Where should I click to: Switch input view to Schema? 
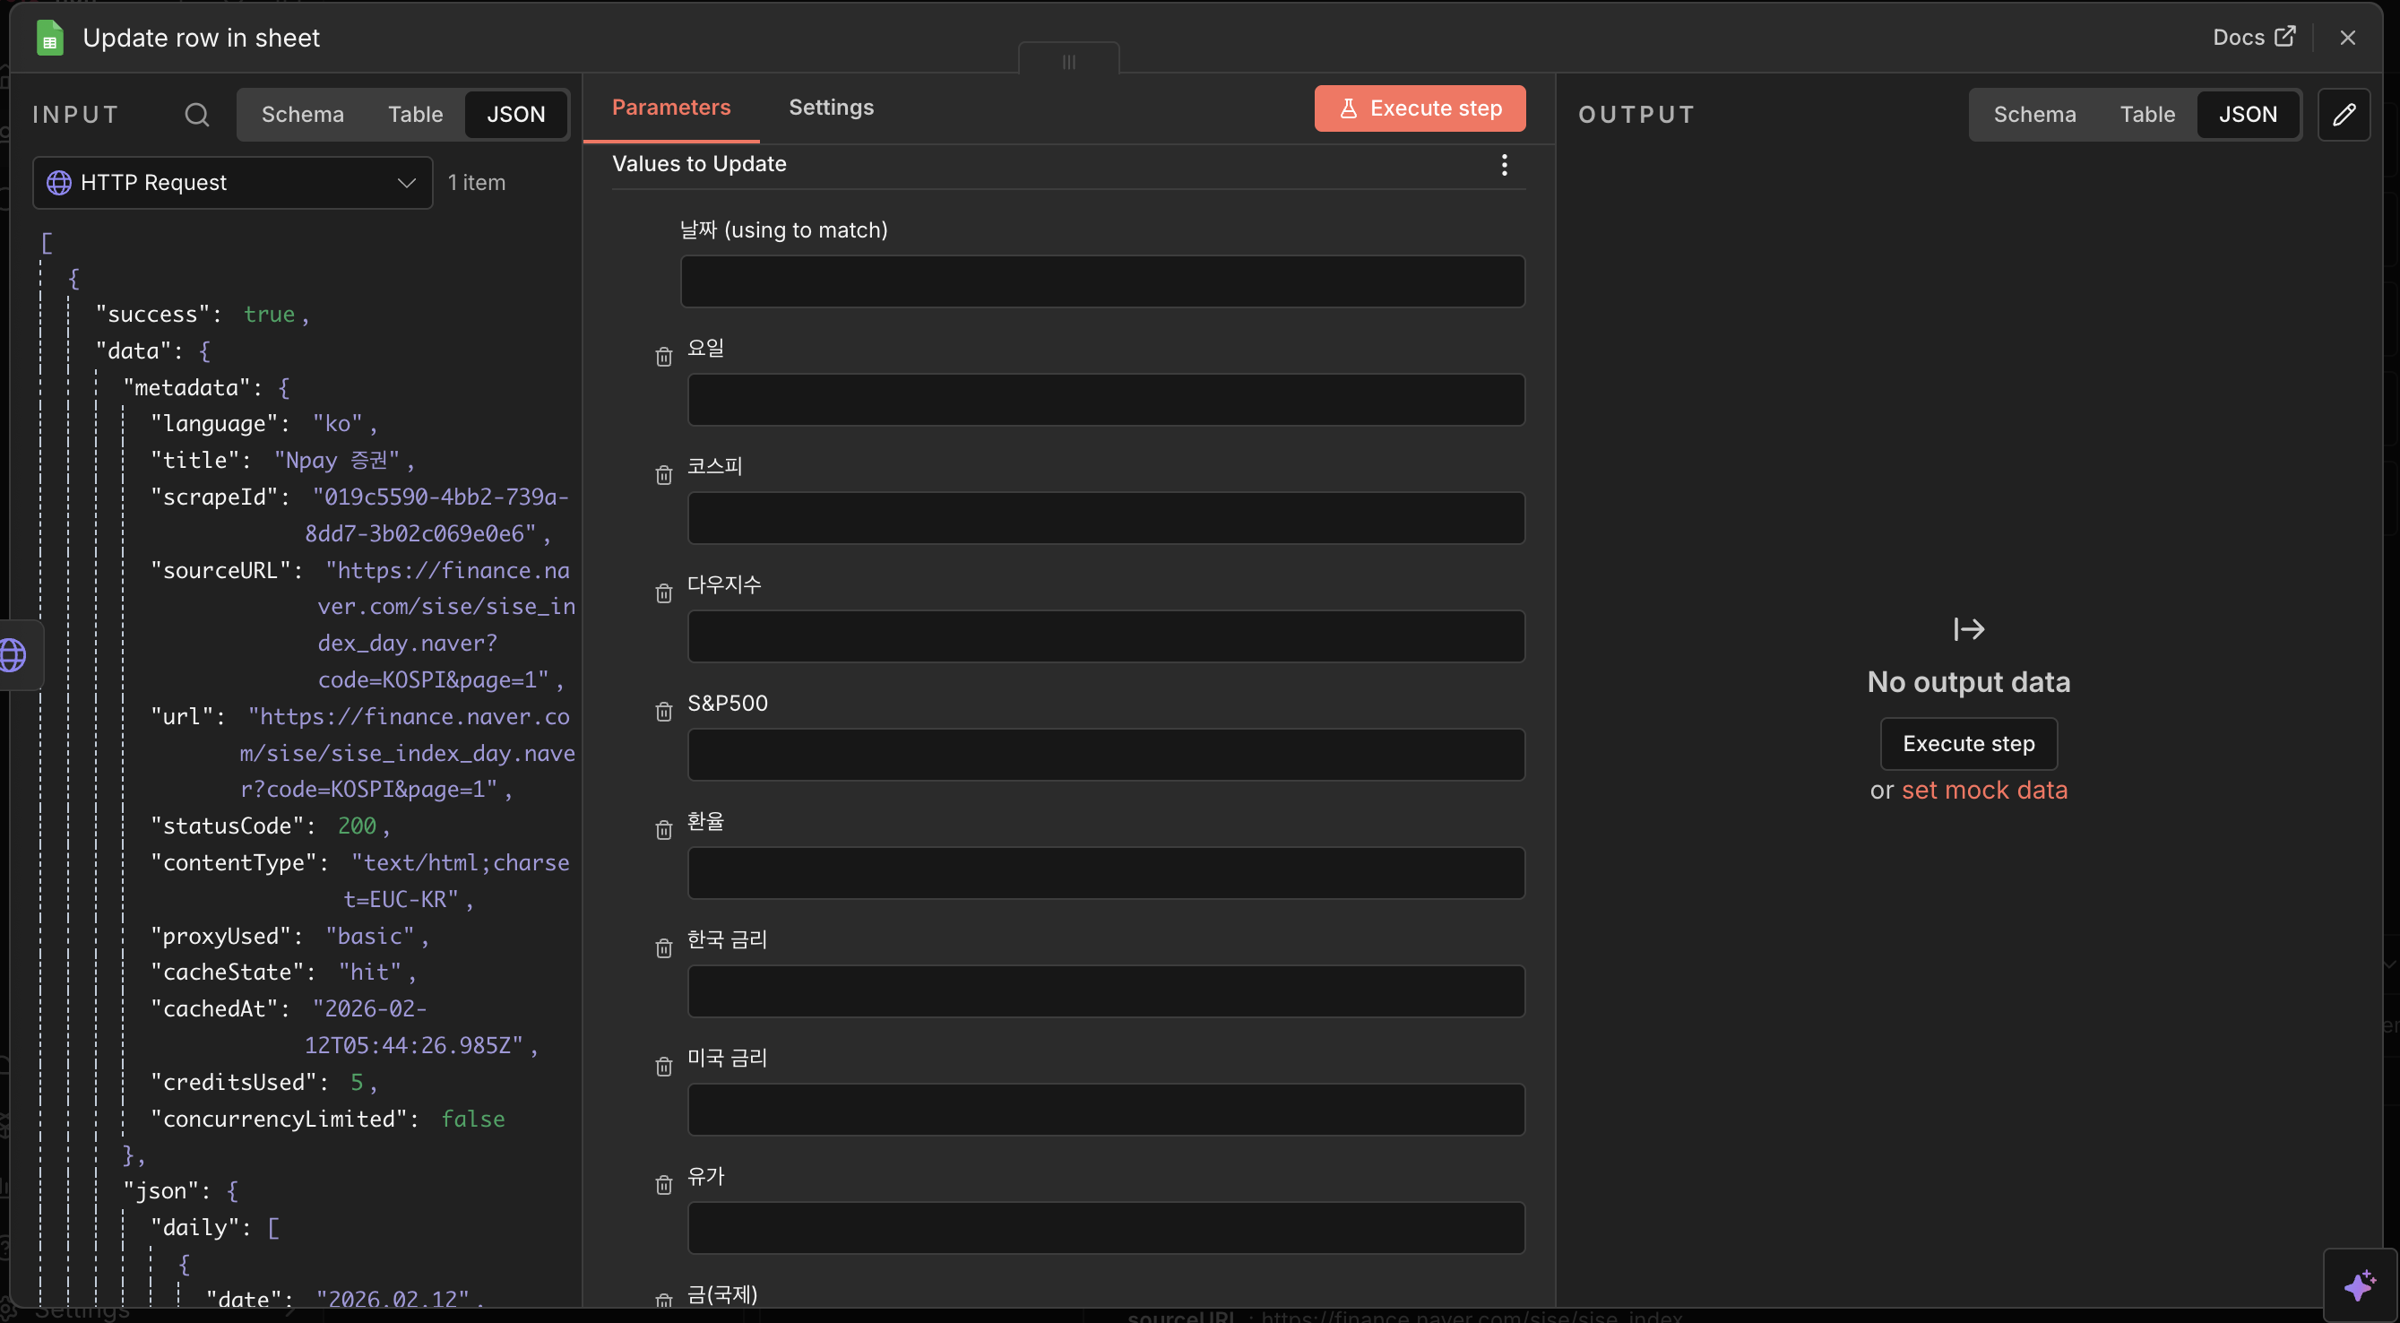[x=303, y=115]
